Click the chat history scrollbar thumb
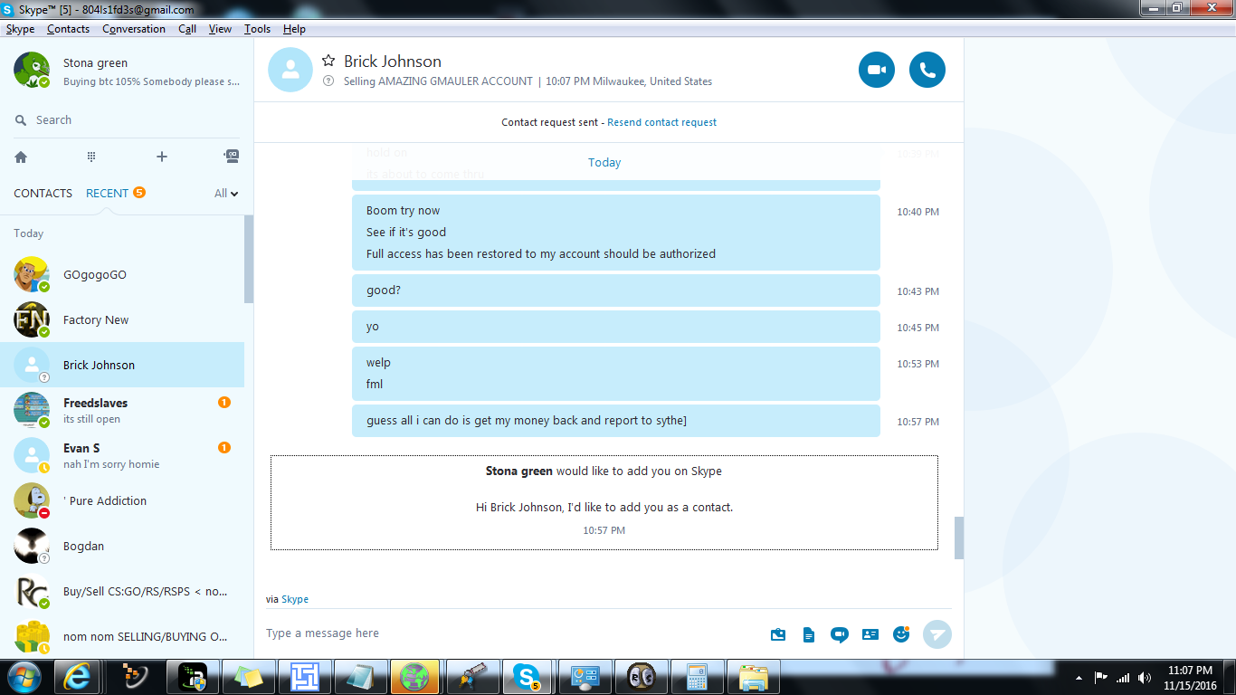The image size is (1236, 695). pos(959,538)
